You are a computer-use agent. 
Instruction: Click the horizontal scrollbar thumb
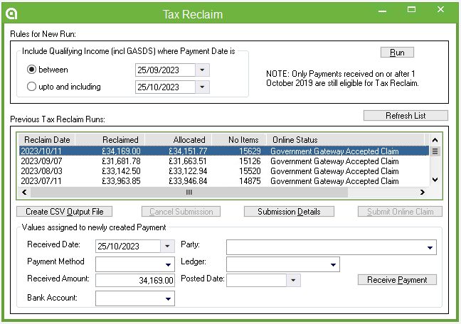tap(189, 192)
